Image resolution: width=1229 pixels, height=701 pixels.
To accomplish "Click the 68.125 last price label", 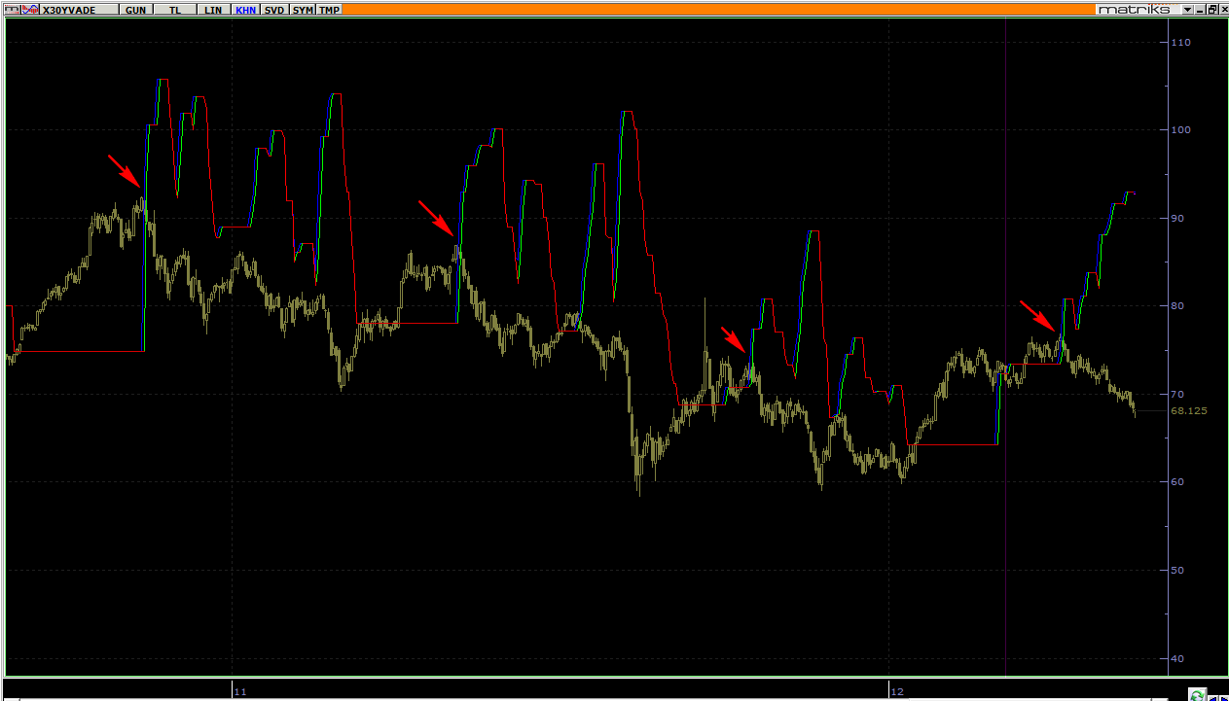I will click(1188, 411).
